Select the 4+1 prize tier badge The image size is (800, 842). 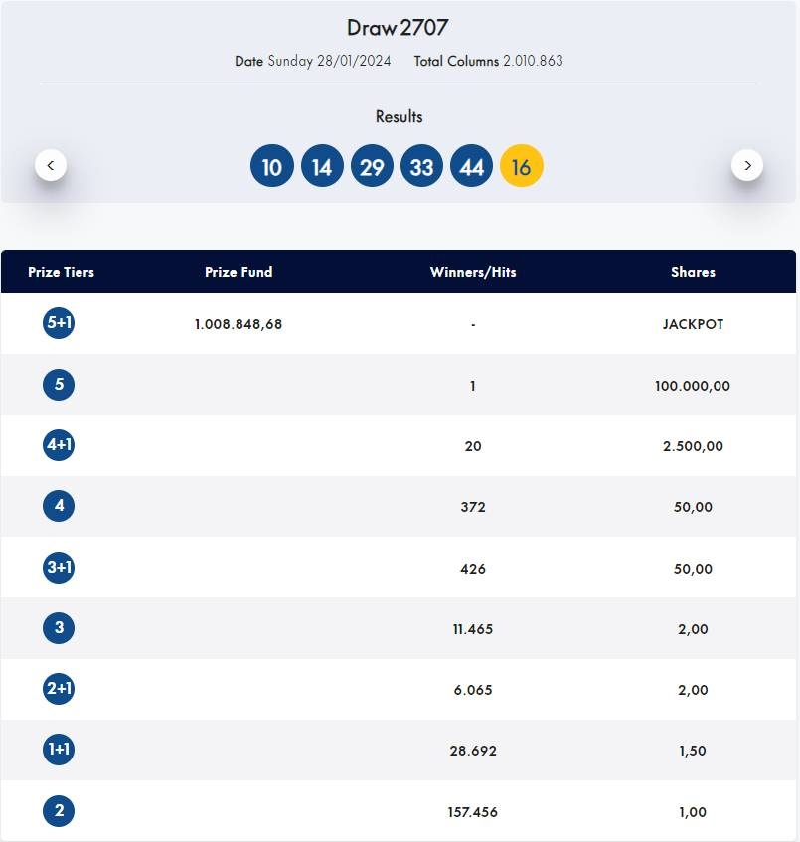(x=59, y=445)
